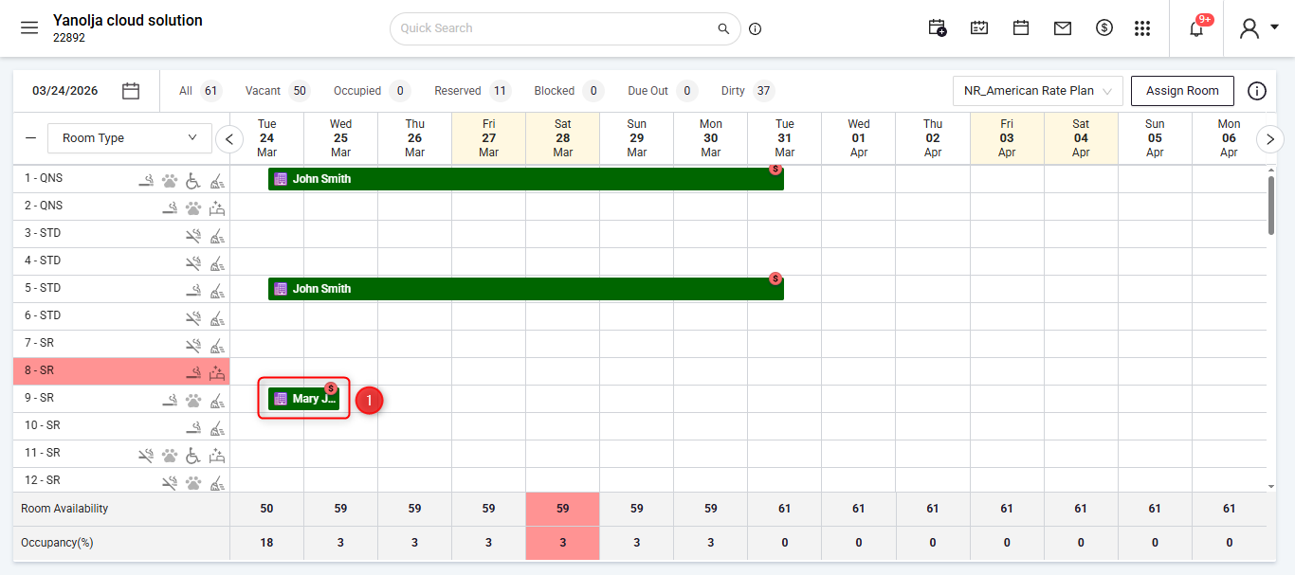1295x575 pixels.
Task: Filter rooms by Dirty status
Action: pyautogui.click(x=747, y=91)
